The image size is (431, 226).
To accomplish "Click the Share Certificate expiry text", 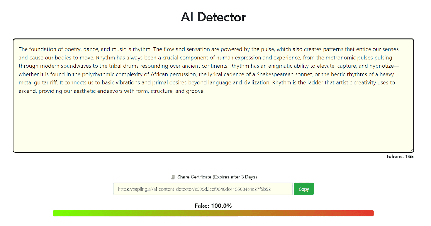I will (x=217, y=177).
